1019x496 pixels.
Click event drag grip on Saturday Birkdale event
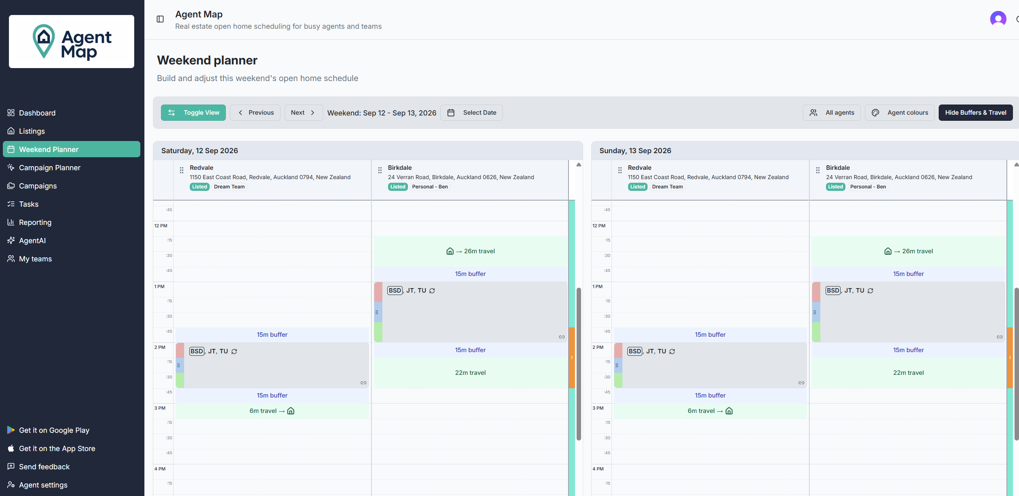point(377,312)
